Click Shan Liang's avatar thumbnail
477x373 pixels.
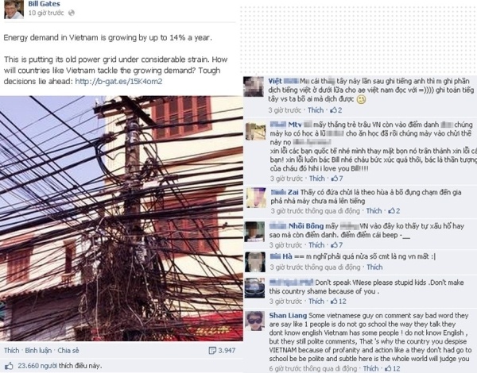coord(255,321)
